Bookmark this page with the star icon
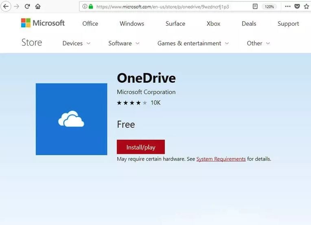311x225 pixels. [x=307, y=7]
